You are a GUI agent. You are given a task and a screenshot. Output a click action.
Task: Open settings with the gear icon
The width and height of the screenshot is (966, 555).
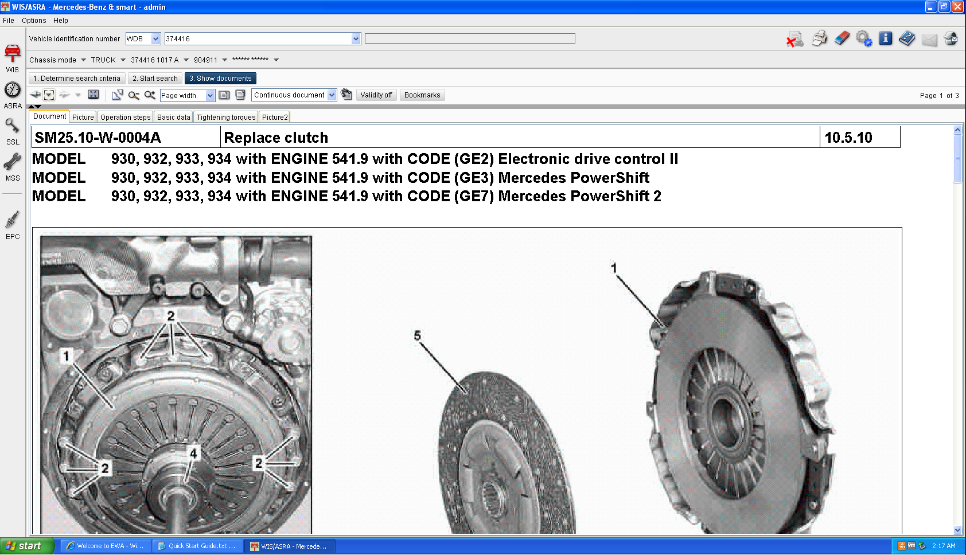coord(863,38)
